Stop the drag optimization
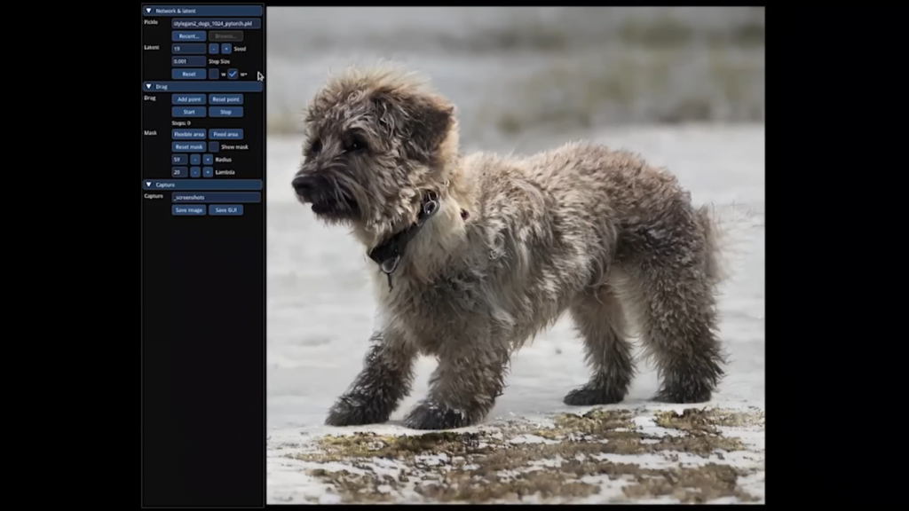This screenshot has width=909, height=511. tap(225, 112)
